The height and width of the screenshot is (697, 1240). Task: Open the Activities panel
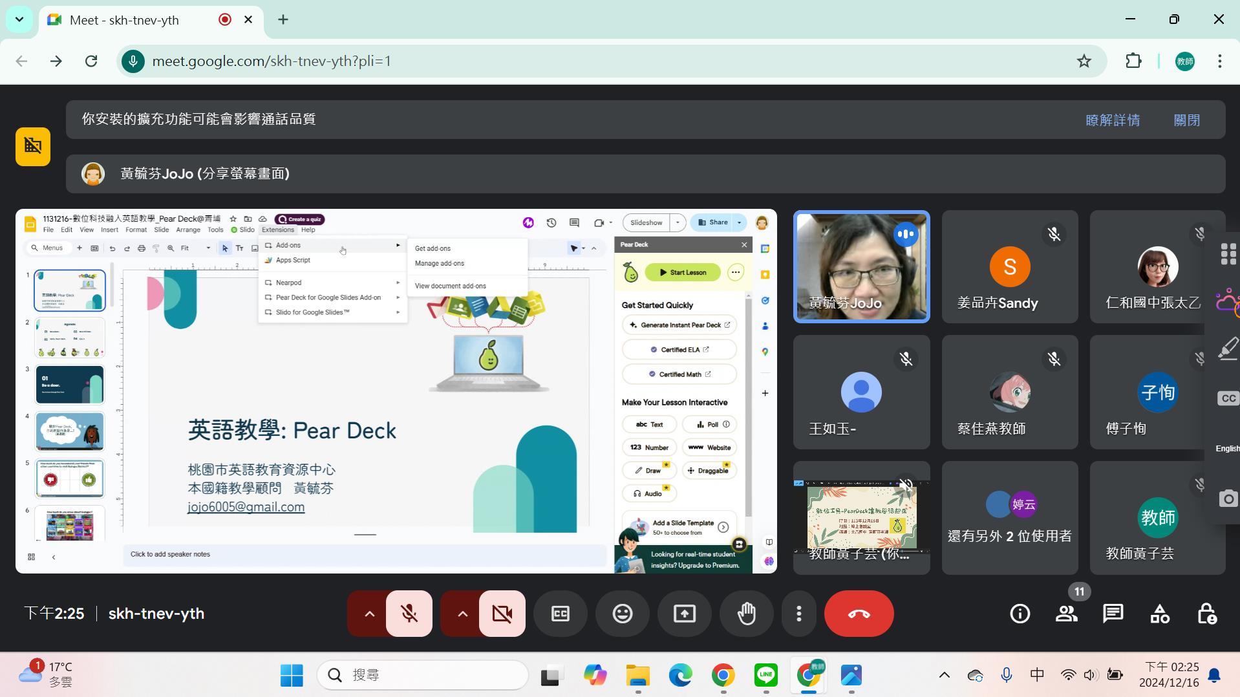1159,614
